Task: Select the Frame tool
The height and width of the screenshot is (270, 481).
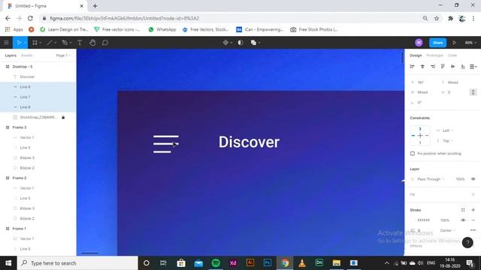Action: 35,43
